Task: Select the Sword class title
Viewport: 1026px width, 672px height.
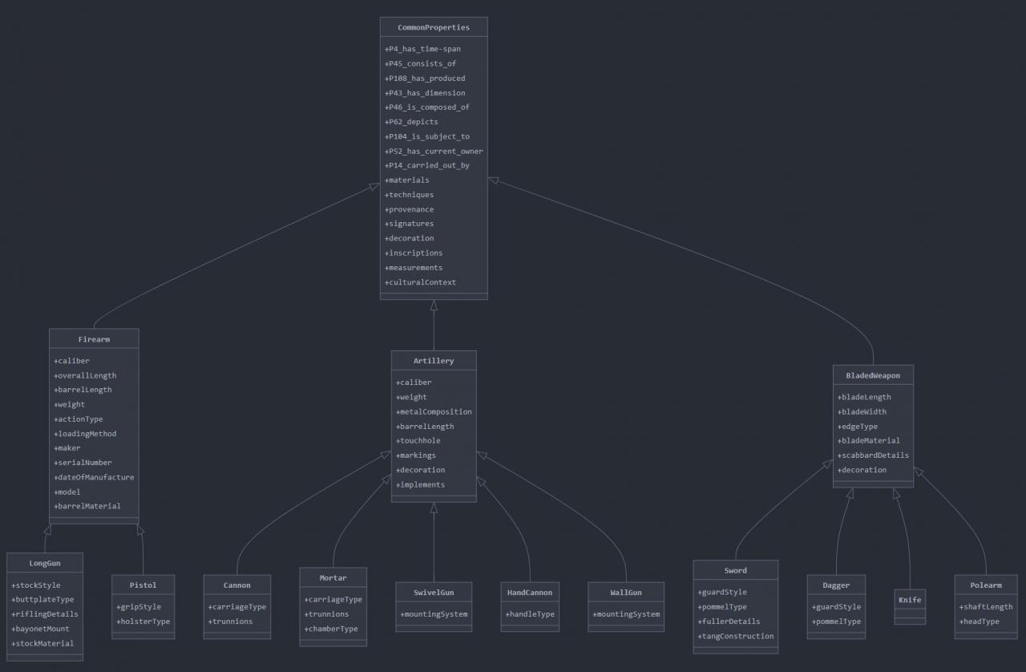Action: 735,570
